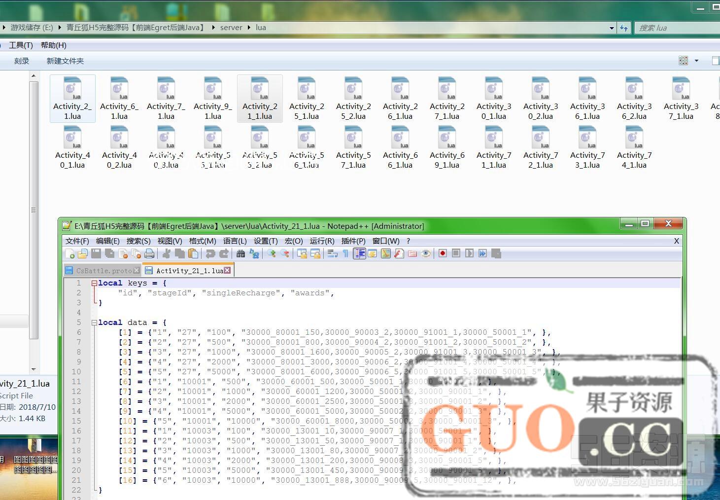Toggle Show All Characters pilcrow button

pos(345,253)
